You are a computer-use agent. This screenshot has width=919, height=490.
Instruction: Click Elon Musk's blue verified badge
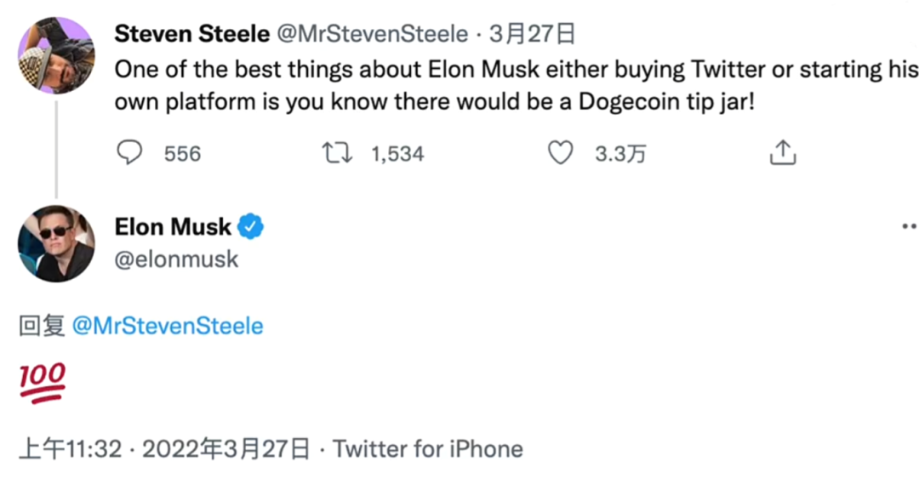[x=251, y=227]
